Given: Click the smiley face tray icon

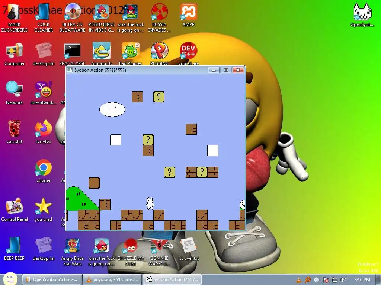Looking at the screenshot, I should [x=316, y=280].
